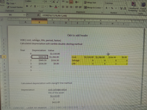The height and width of the screenshot is (110, 147).
Task: Open Conditional Formatting menu
Action: coord(133,7)
